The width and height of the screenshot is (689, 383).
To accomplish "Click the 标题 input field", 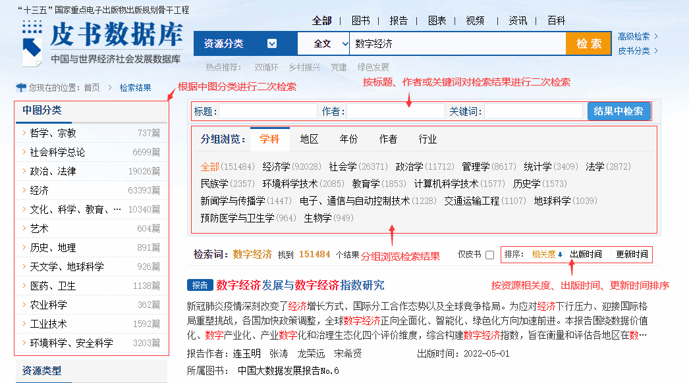I will (x=267, y=111).
